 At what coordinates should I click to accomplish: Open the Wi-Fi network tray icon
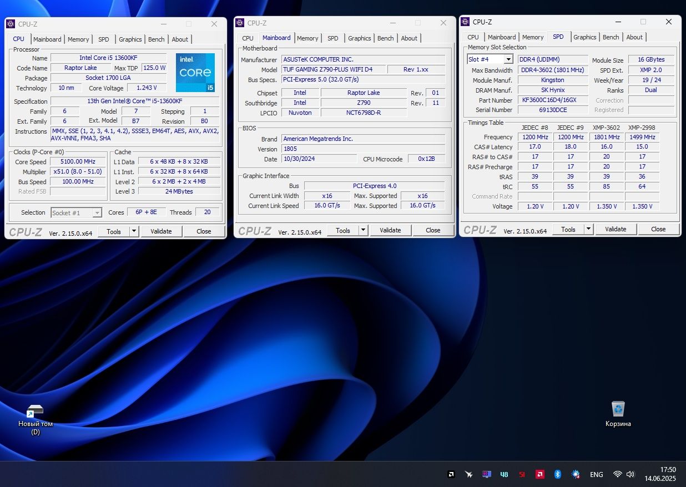pos(617,474)
